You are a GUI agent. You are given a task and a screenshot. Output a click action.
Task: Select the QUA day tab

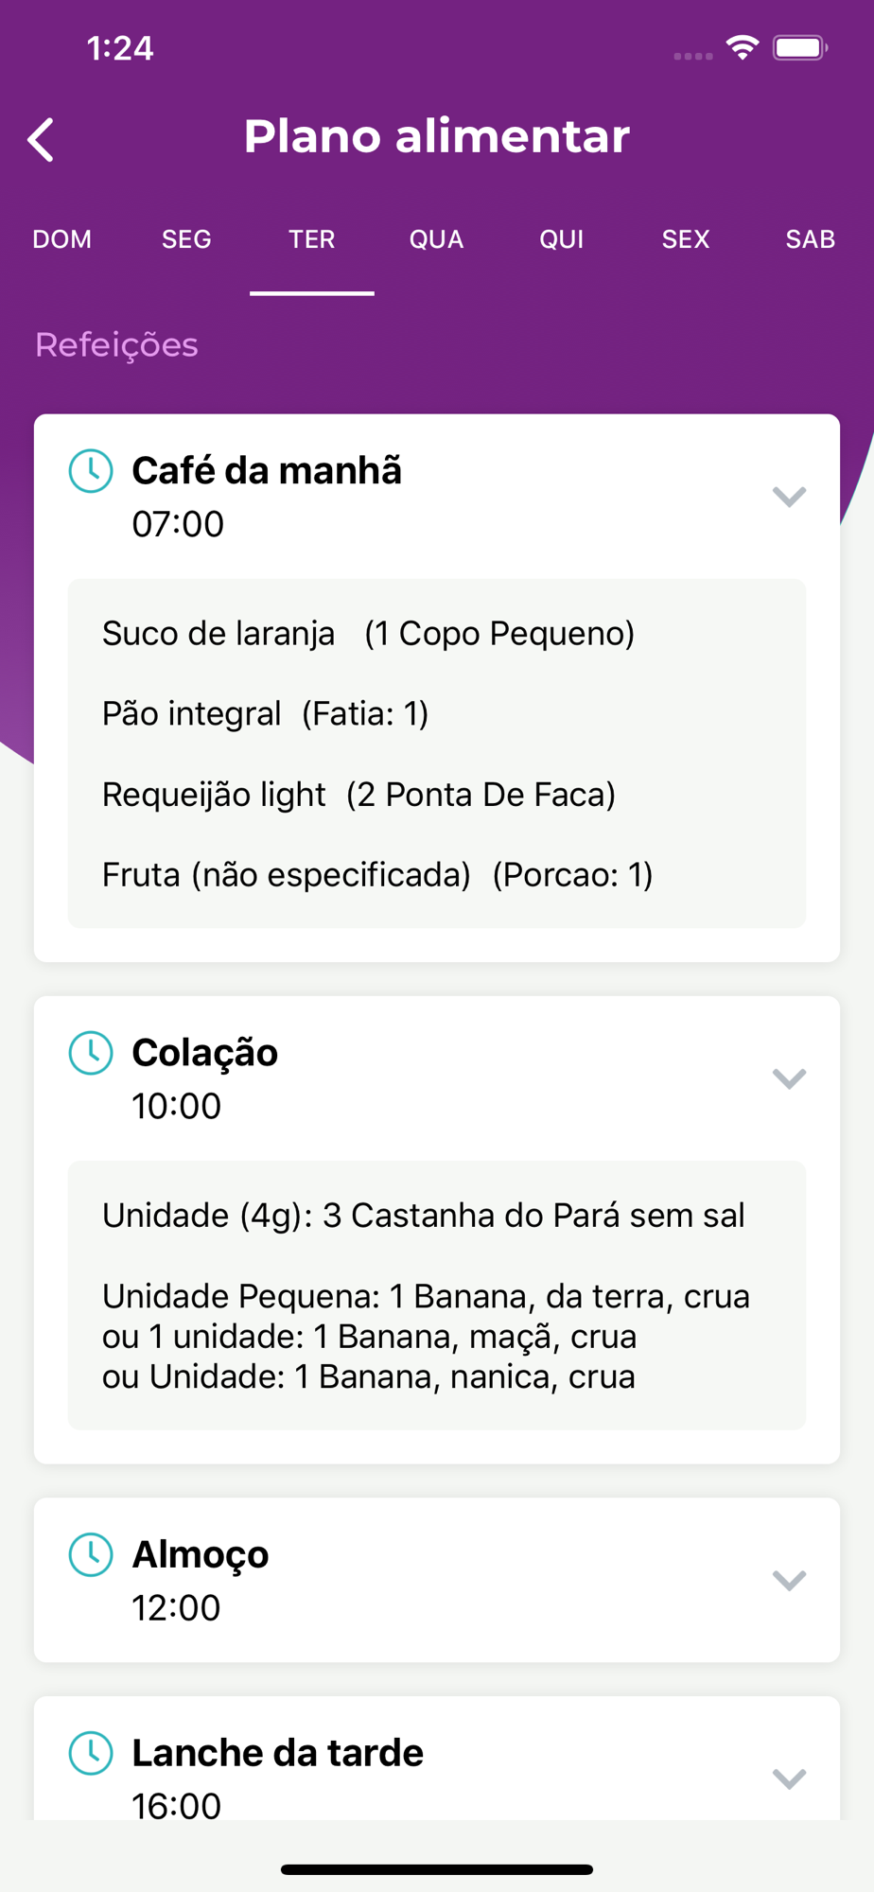click(436, 239)
